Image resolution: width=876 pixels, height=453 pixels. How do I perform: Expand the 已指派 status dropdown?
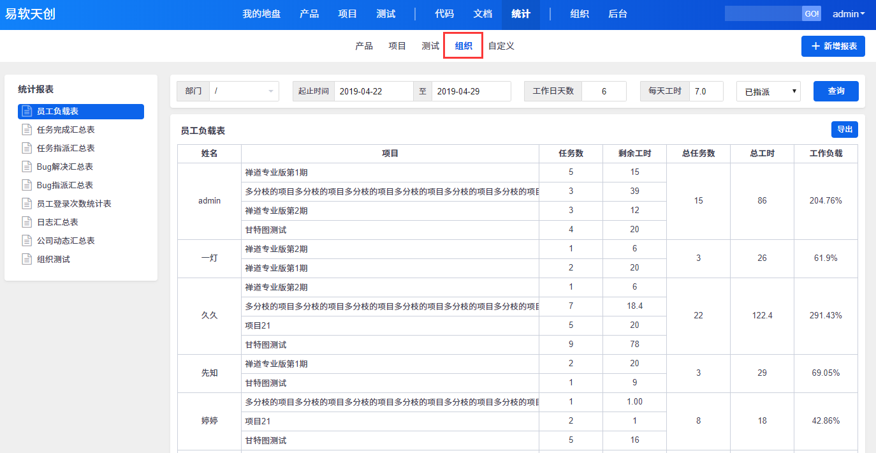768,91
